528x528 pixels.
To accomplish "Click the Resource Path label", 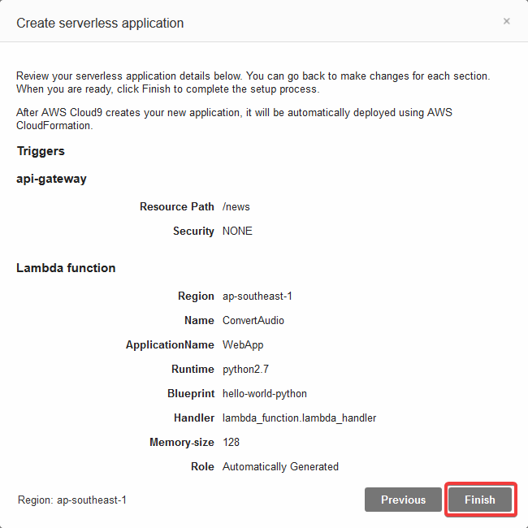I will pos(177,206).
